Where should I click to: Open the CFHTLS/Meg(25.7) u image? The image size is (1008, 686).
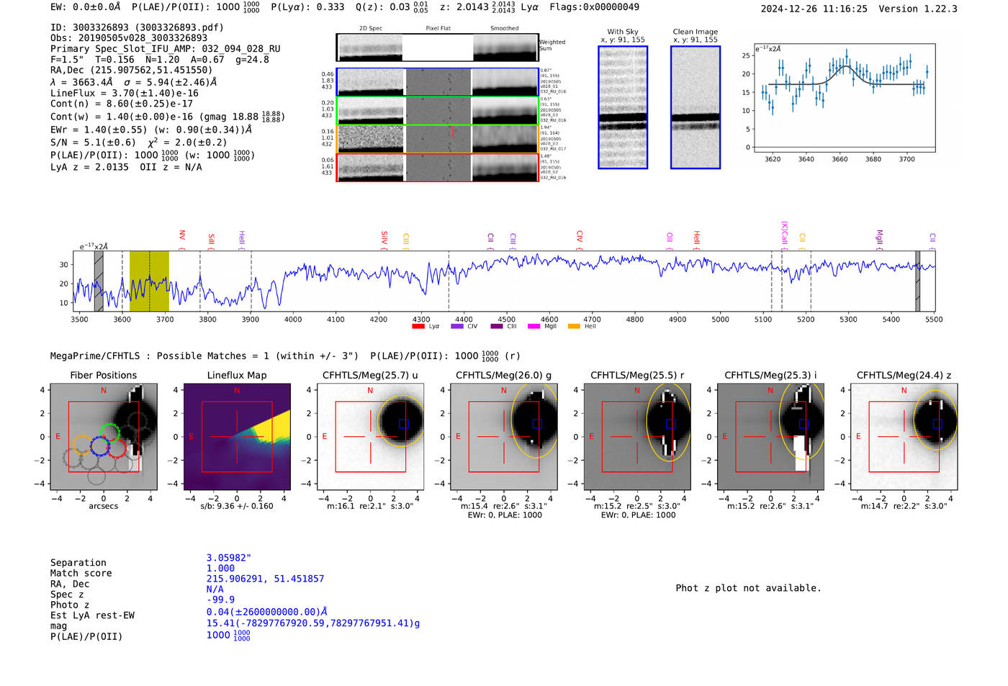pos(371,436)
